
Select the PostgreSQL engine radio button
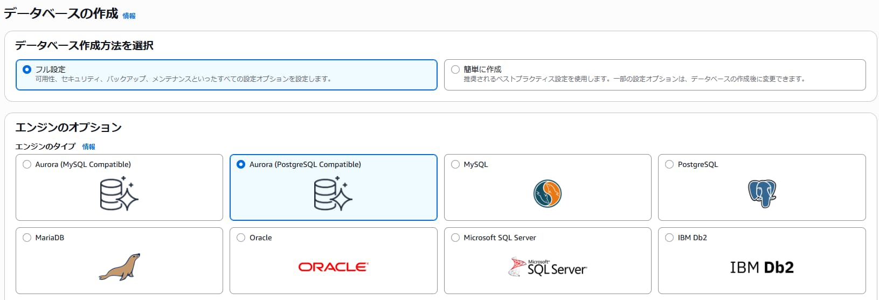click(669, 164)
